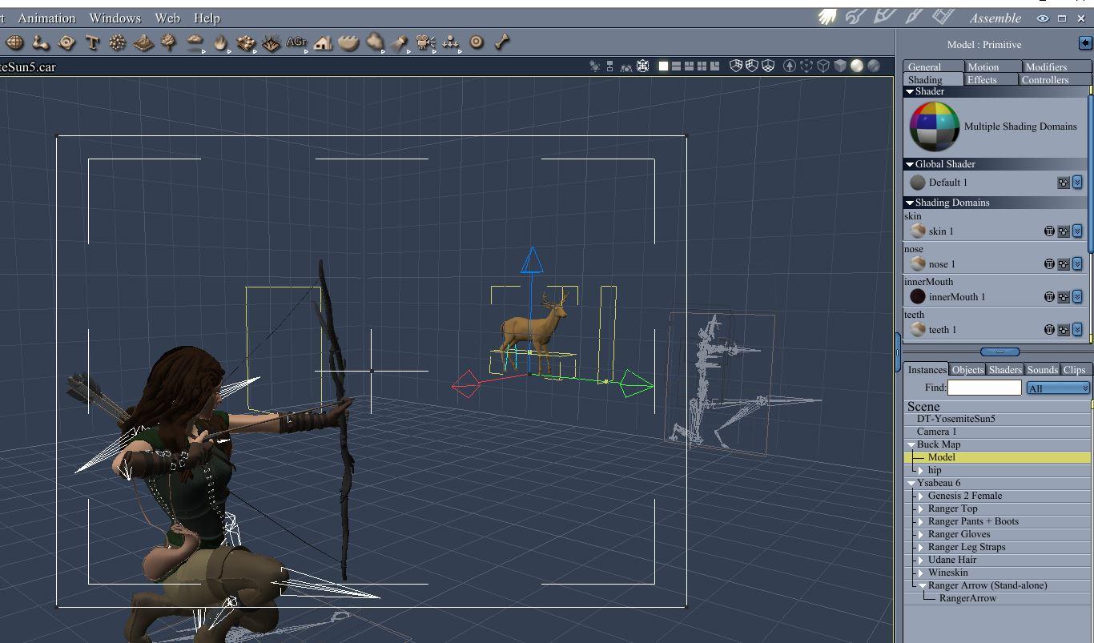Open the All filter dropdown
The width and height of the screenshot is (1094, 643).
[x=1058, y=388]
